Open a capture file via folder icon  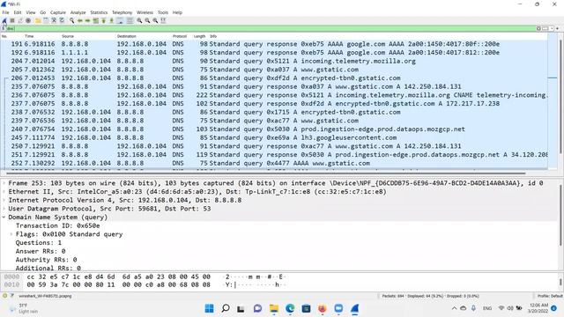pyautogui.click(x=38, y=21)
